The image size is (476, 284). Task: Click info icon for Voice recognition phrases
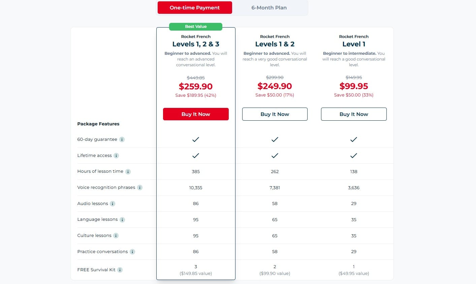140,188
